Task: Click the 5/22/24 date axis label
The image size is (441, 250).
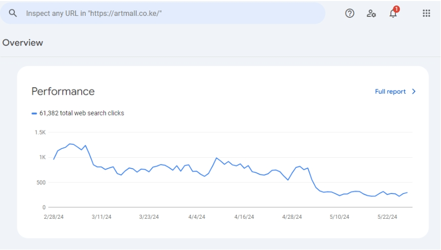Action: click(x=387, y=217)
